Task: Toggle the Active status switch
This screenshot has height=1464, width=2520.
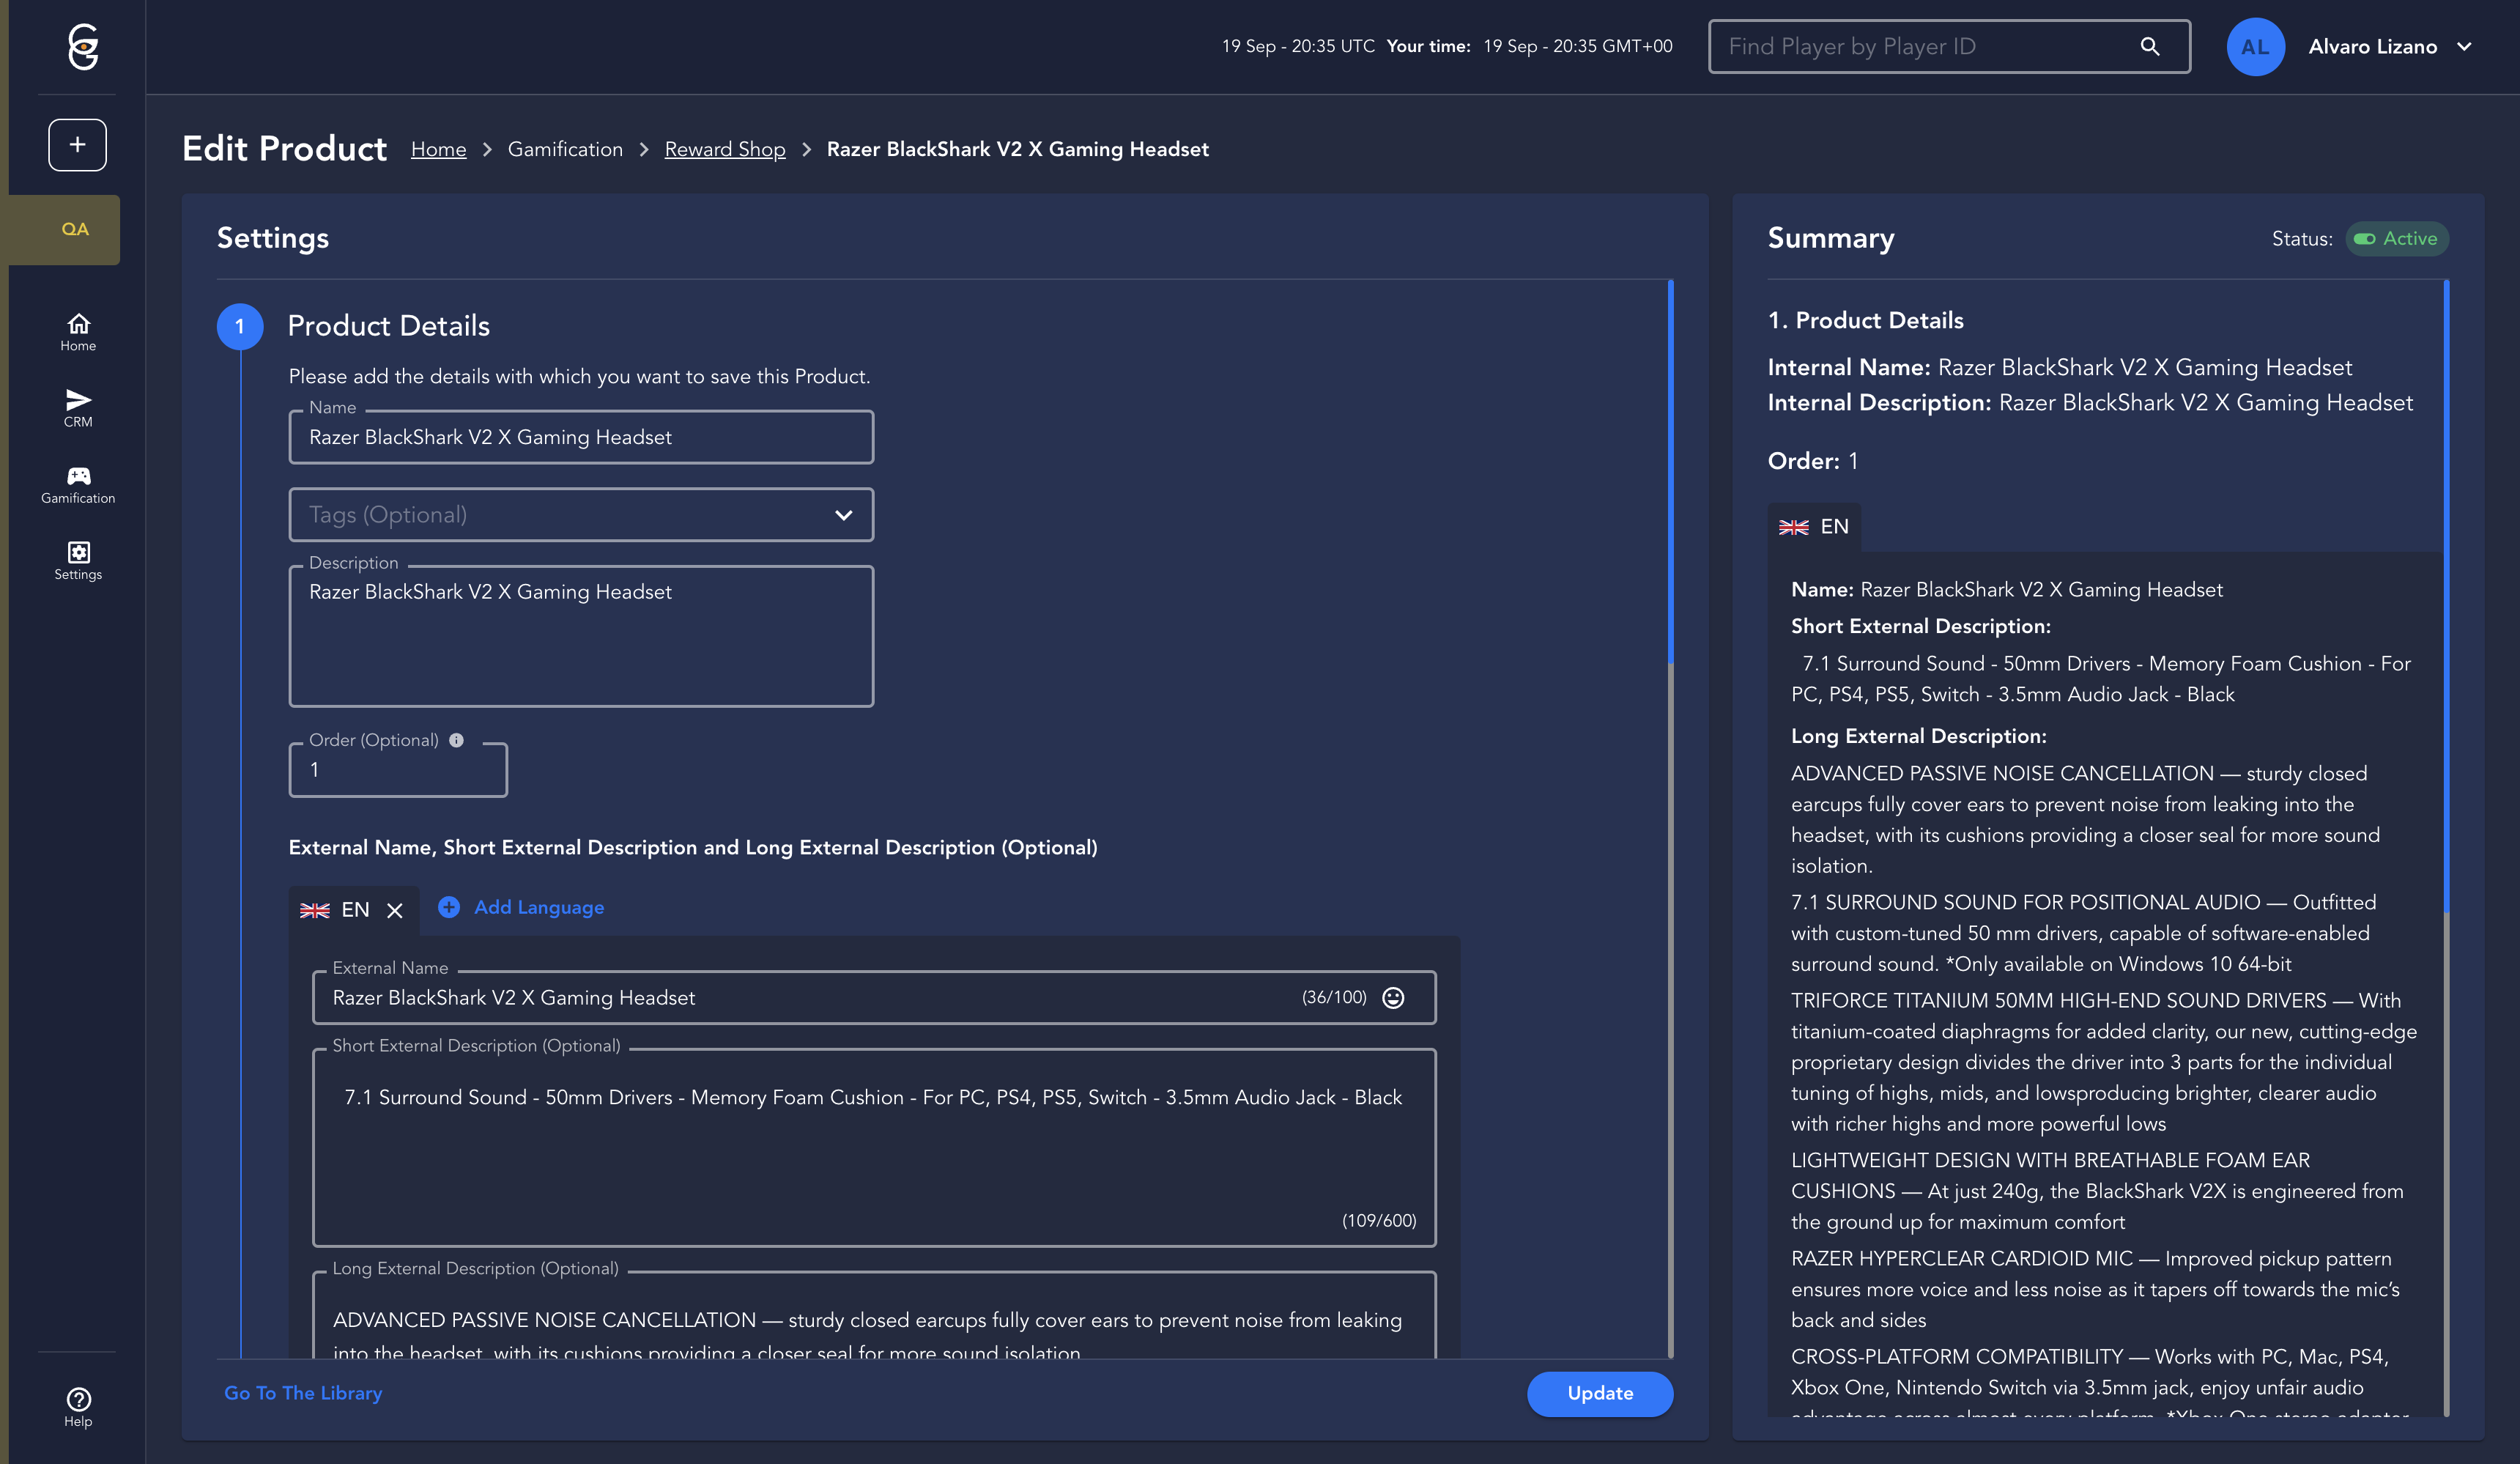Action: (2364, 239)
